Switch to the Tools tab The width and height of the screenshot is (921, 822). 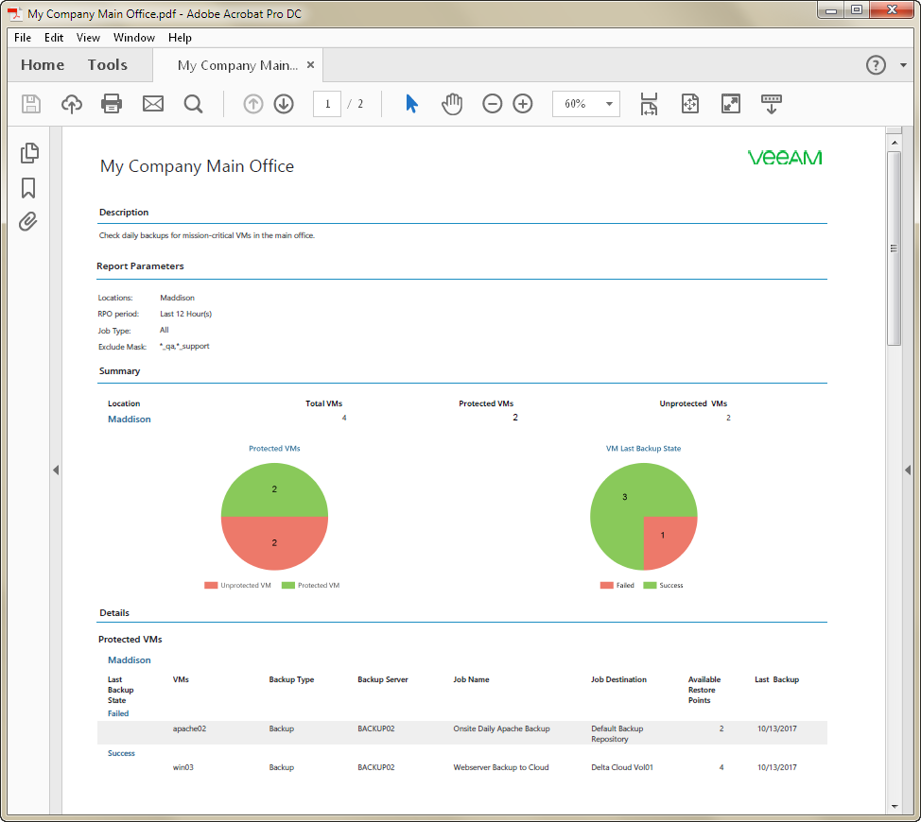pos(108,64)
